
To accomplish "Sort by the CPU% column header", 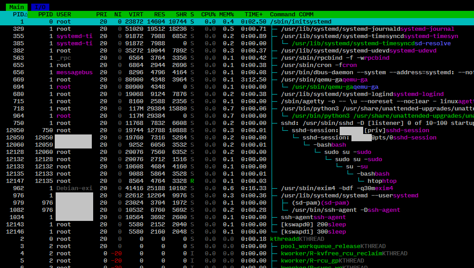I will click(209, 14).
